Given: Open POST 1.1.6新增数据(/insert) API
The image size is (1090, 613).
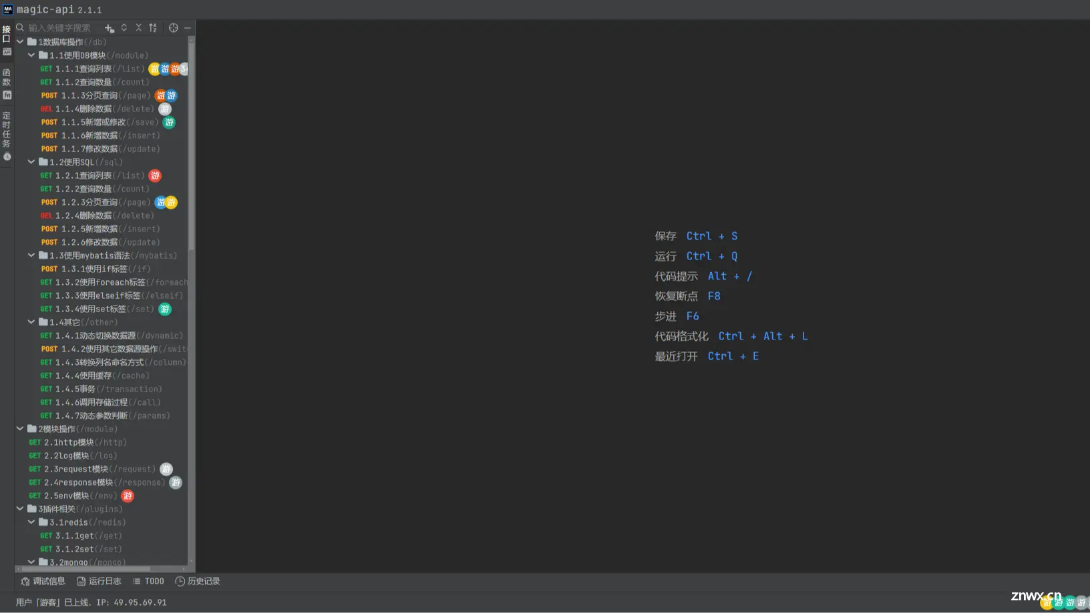Looking at the screenshot, I should tap(100, 135).
